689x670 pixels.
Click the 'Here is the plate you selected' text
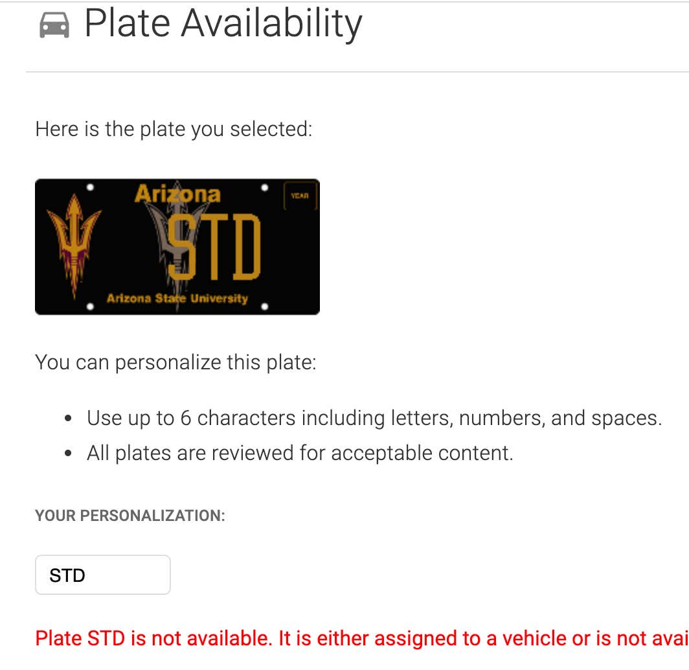coord(174,129)
